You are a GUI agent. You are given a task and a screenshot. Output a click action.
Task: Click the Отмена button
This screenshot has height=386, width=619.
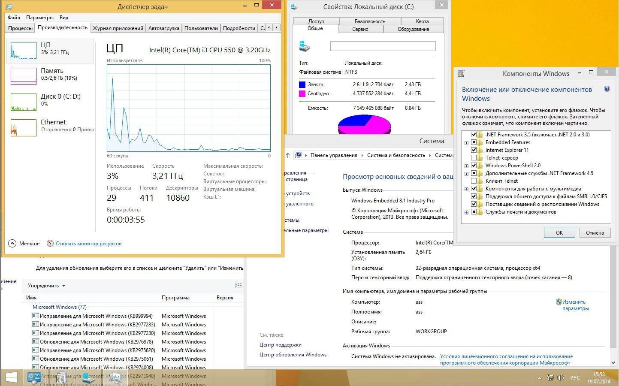coord(595,232)
